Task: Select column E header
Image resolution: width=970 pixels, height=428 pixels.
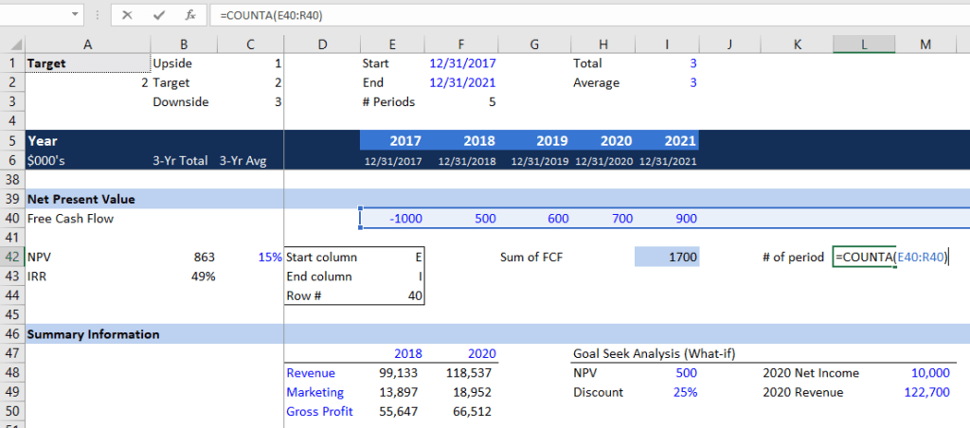Action: pyautogui.click(x=393, y=45)
